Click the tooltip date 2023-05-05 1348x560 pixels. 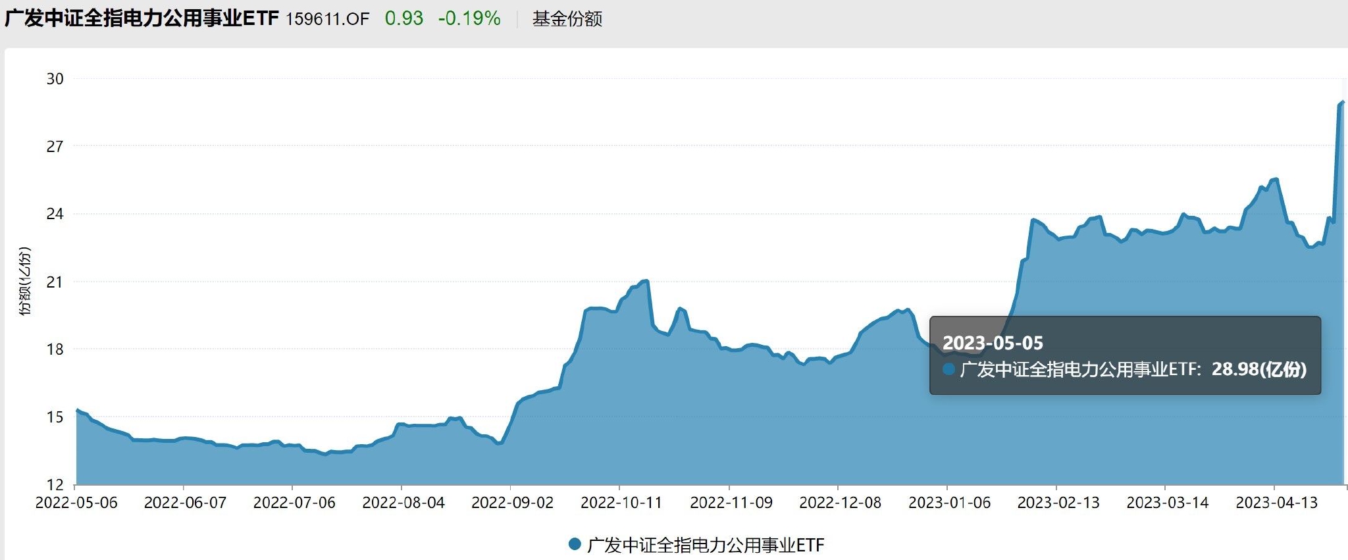993,343
